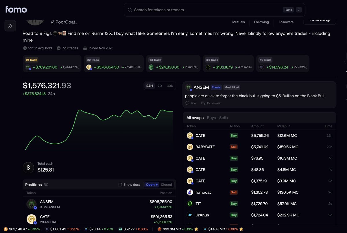Click the #4 Trade token icon
347x233 pixels.
tap(208, 67)
